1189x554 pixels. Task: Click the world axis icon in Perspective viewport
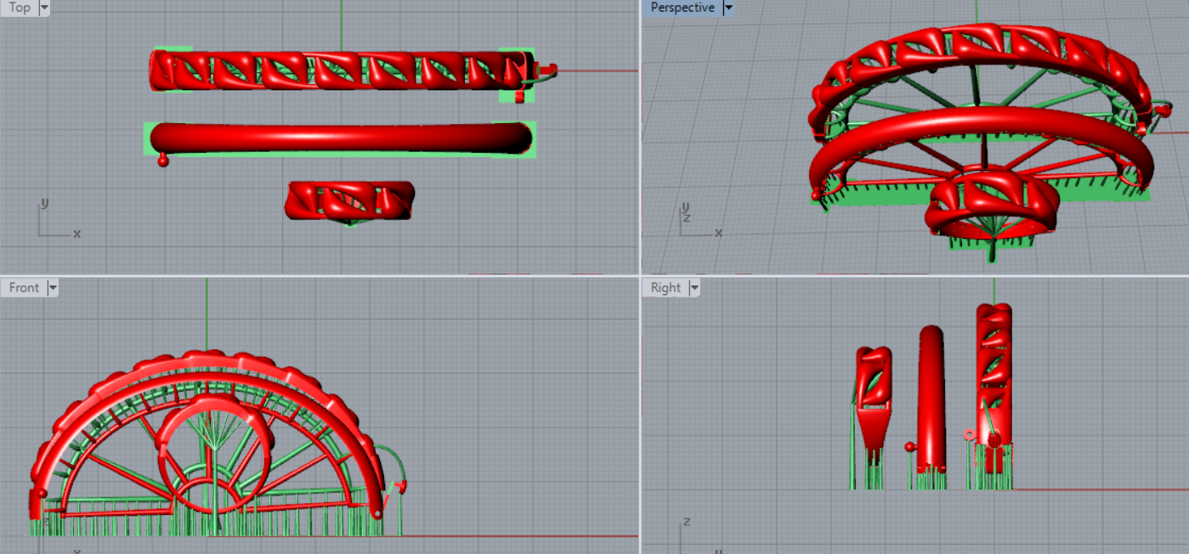click(x=697, y=221)
